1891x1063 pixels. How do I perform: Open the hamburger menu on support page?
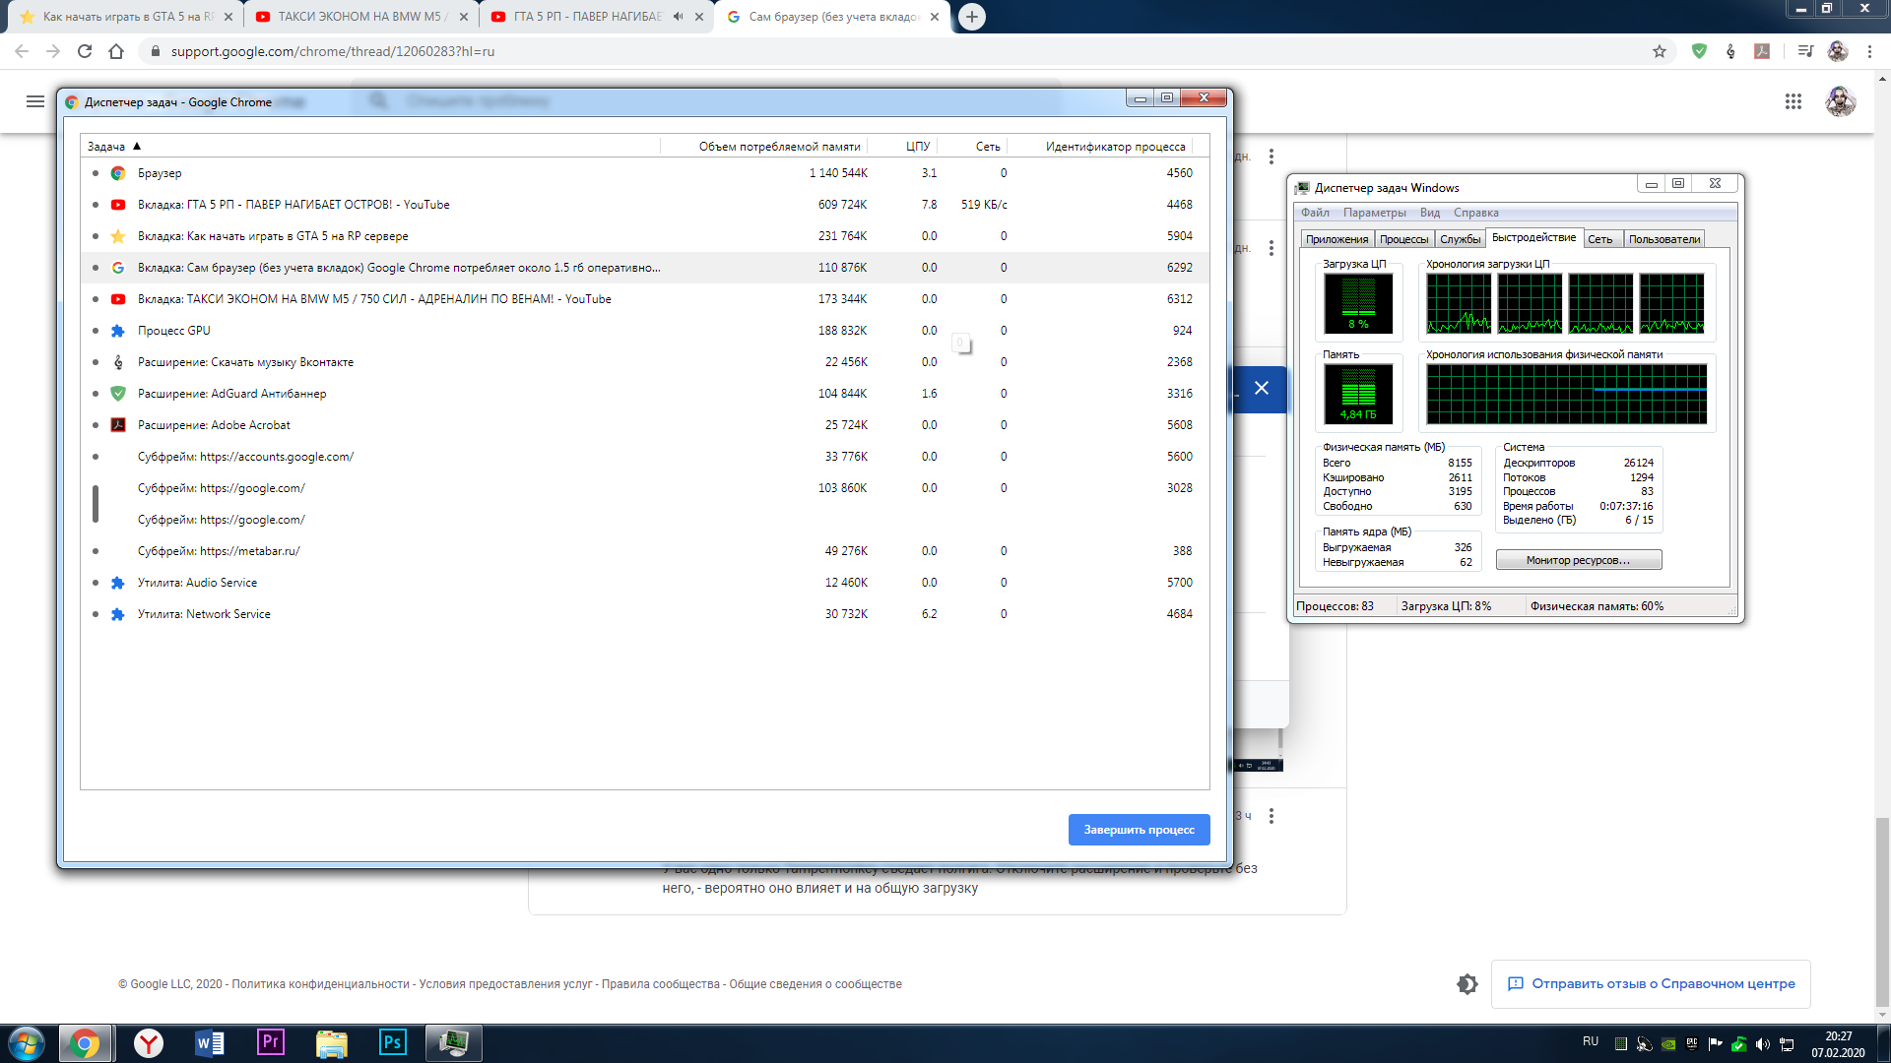(35, 101)
